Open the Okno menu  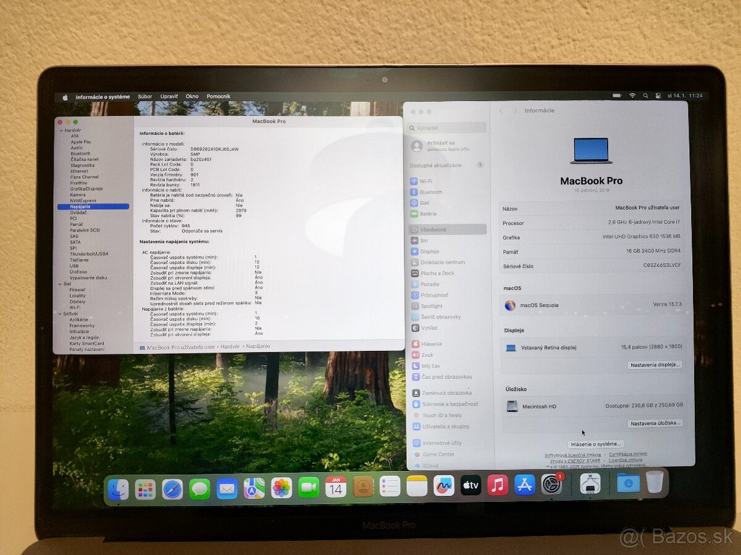(192, 96)
